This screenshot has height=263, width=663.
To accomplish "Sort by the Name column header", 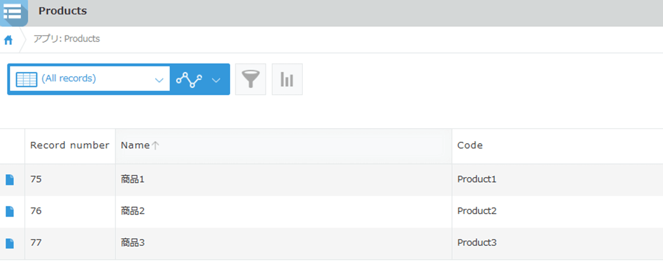I will [x=135, y=146].
